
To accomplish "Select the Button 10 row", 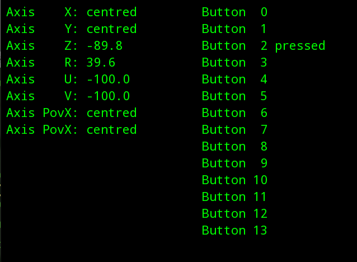I will coord(234,180).
